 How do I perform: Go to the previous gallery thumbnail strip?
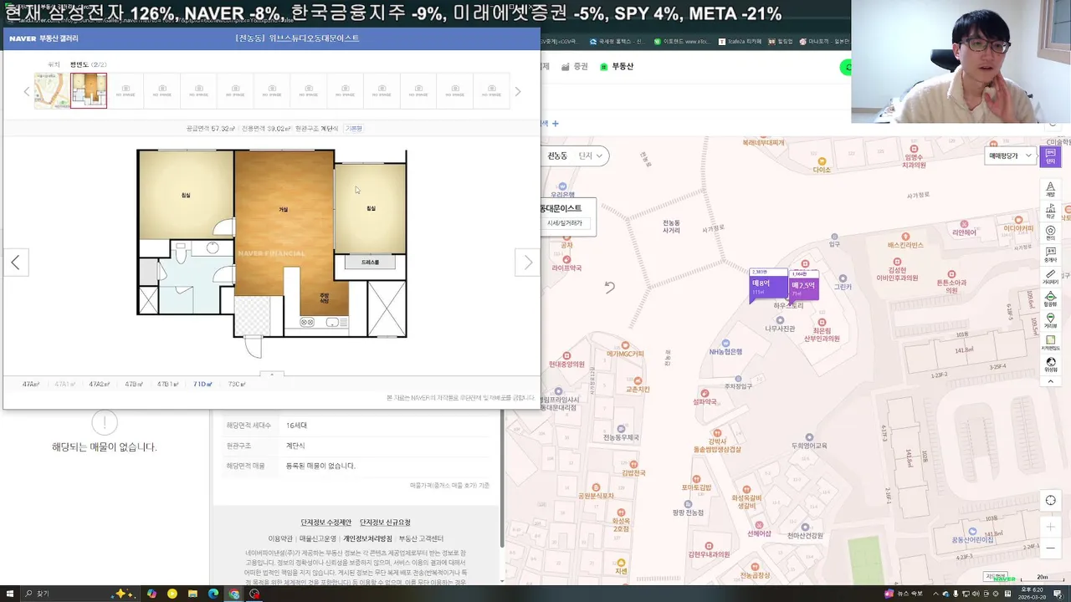[26, 91]
